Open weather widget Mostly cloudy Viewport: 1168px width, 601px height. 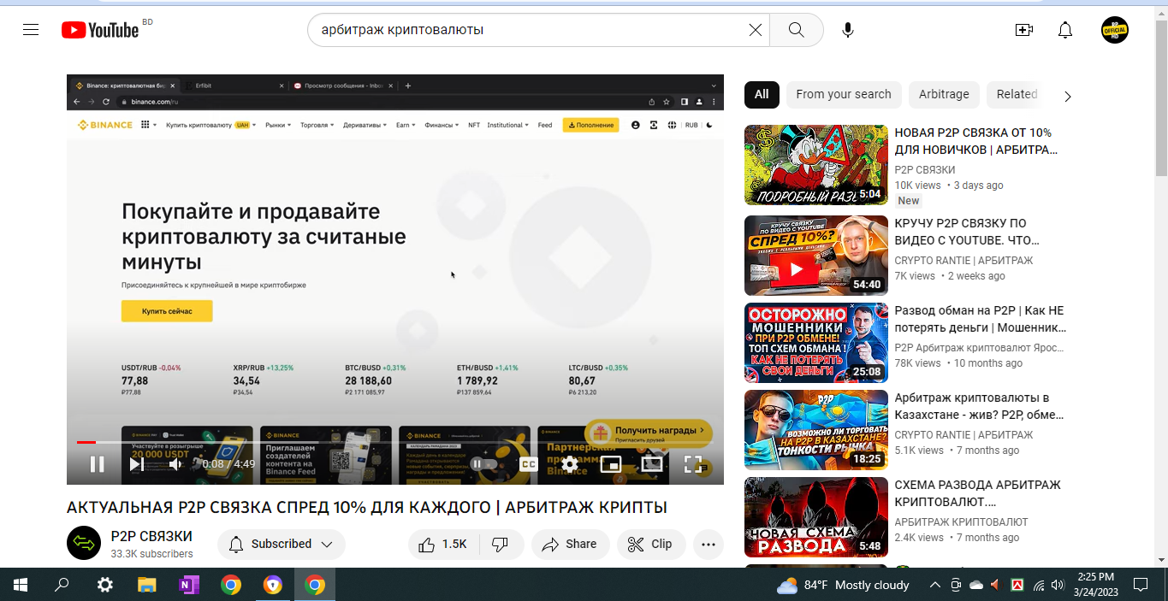click(x=843, y=585)
